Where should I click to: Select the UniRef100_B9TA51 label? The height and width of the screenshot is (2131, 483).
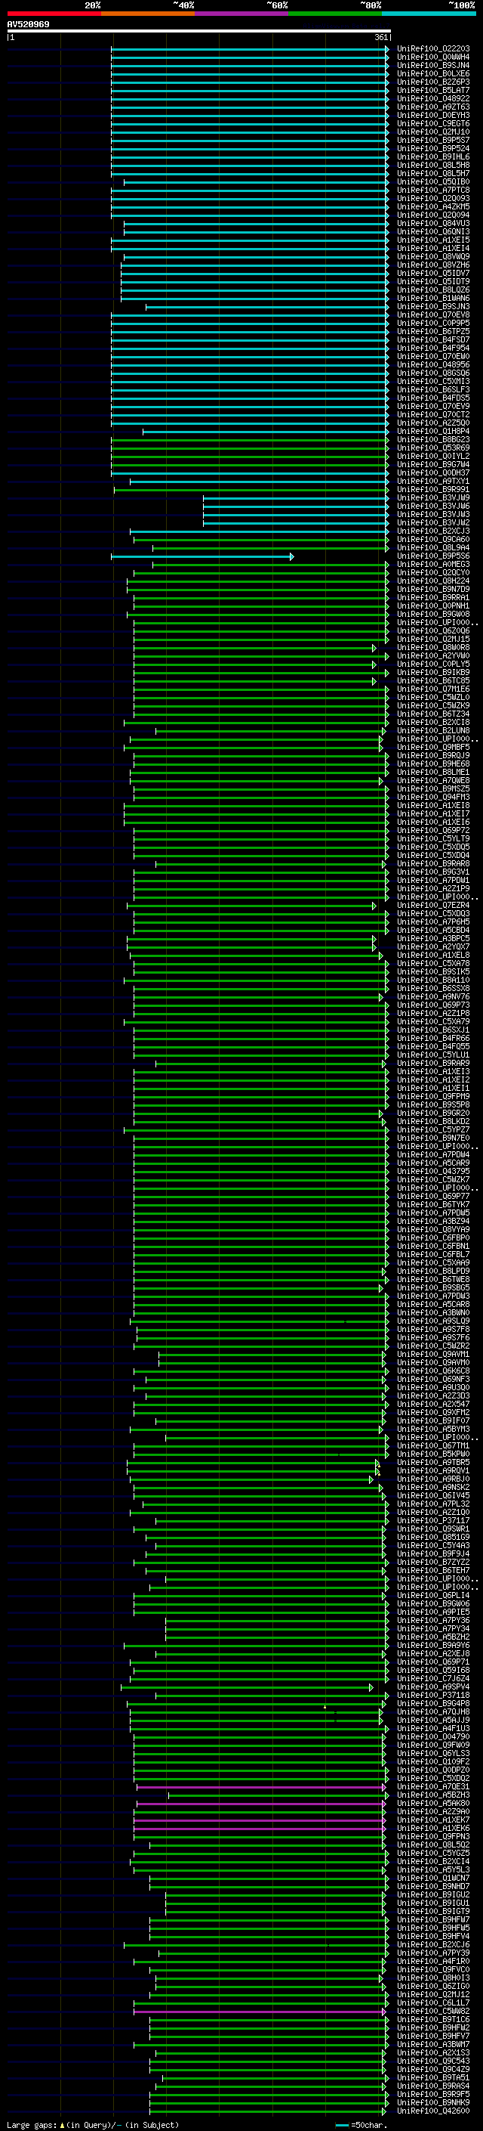[433, 2077]
